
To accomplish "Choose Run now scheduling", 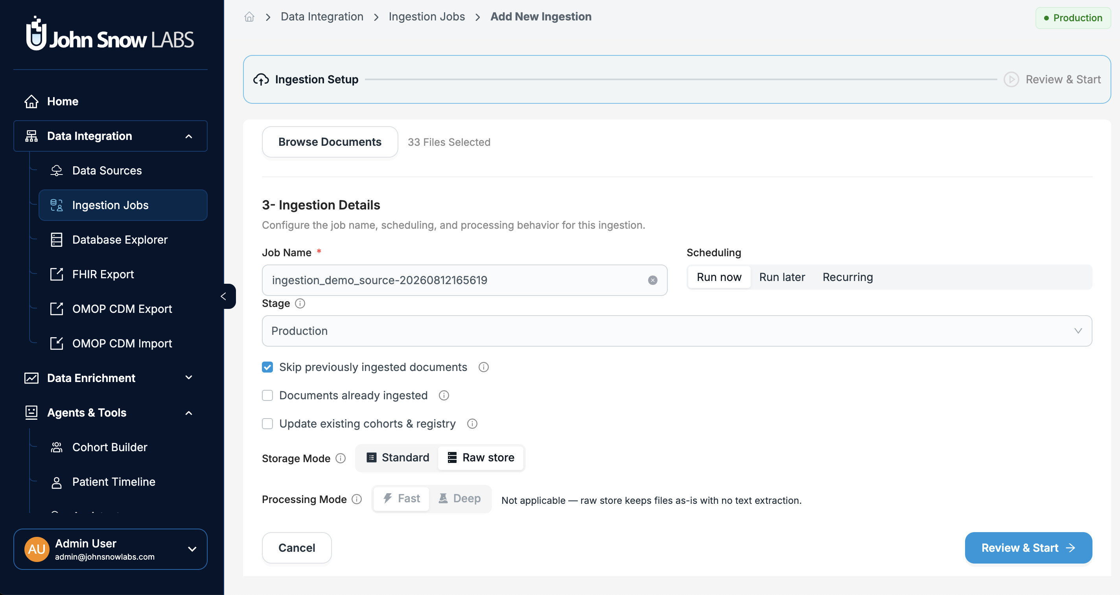I will (719, 277).
